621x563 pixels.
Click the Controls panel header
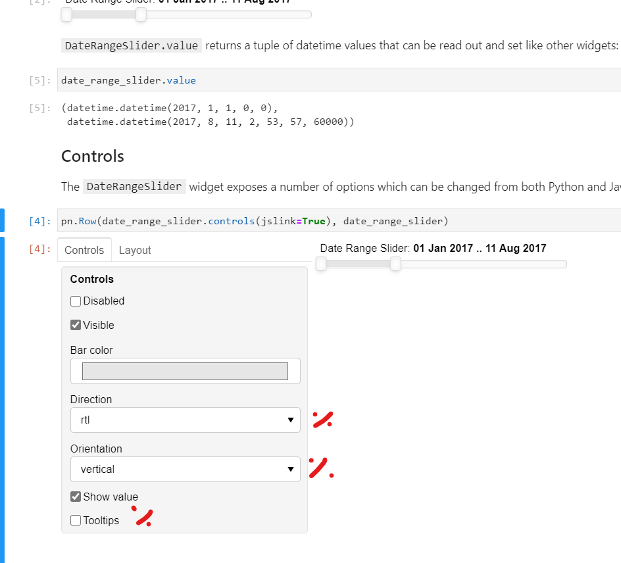click(91, 279)
